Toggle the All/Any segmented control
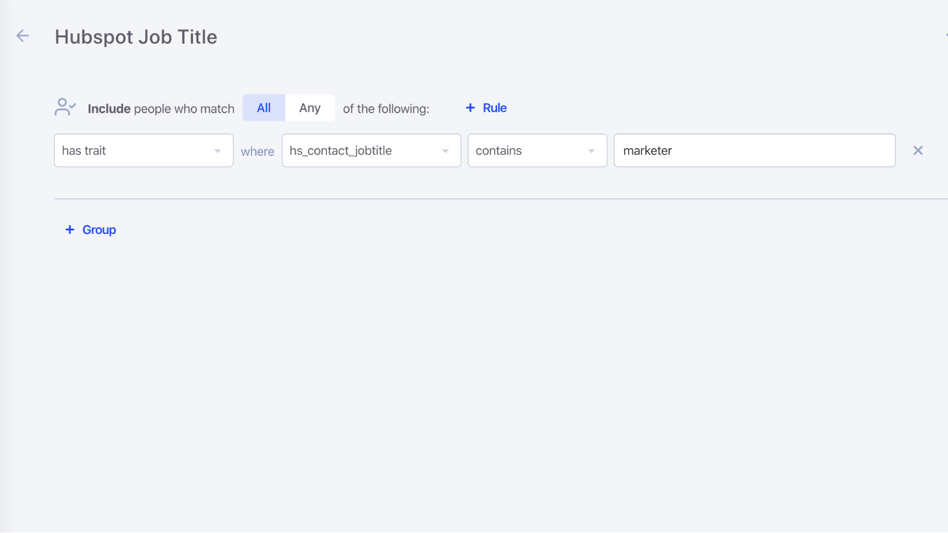948x533 pixels. point(287,107)
